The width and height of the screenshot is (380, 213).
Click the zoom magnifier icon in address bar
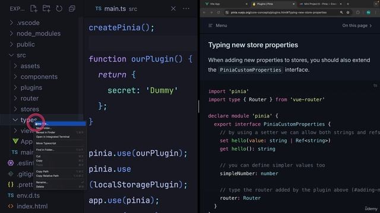click(x=341, y=12)
